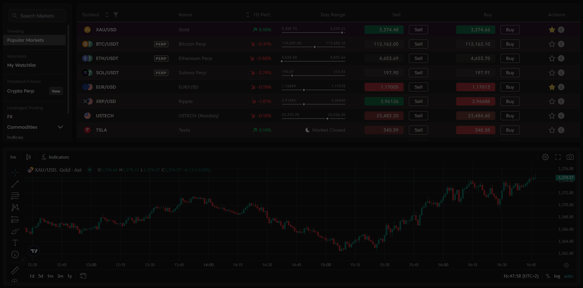Toggle auto scale on chart
The width and height of the screenshot is (583, 288).
[x=569, y=276]
